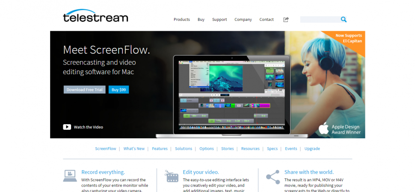The image size is (415, 192).
Task: Click the Buy $99 button
Action: pos(119,90)
